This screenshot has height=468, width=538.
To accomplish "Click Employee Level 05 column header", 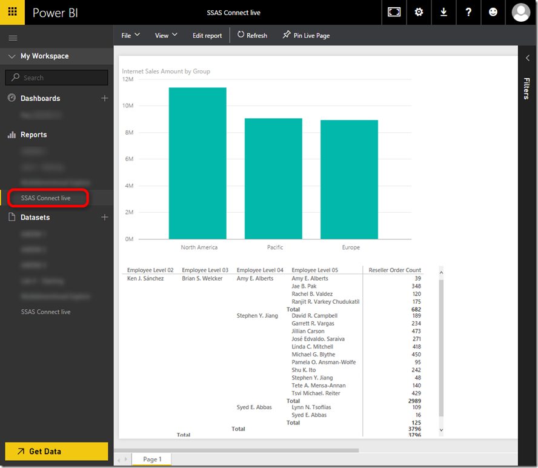I will 314,270.
